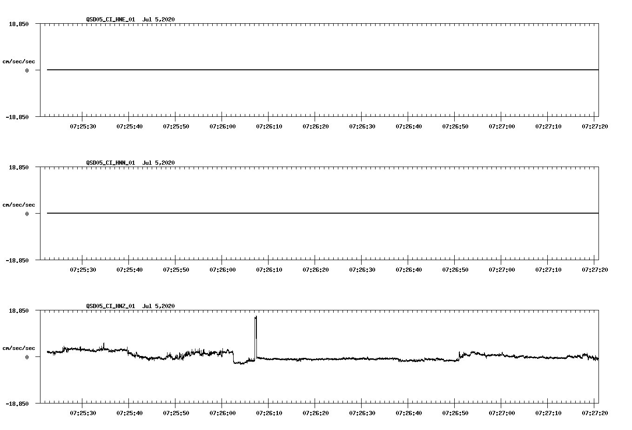
Task: Click the 07:25:50 time label on HNE plot
Action: 176,126
